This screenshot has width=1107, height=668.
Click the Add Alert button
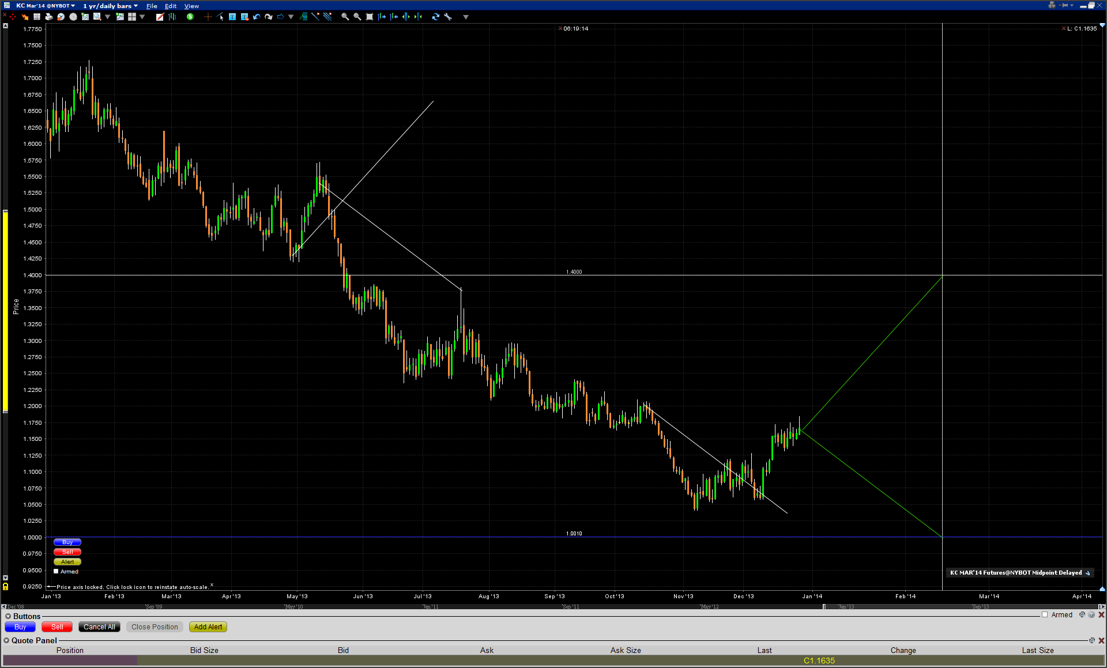(x=208, y=627)
